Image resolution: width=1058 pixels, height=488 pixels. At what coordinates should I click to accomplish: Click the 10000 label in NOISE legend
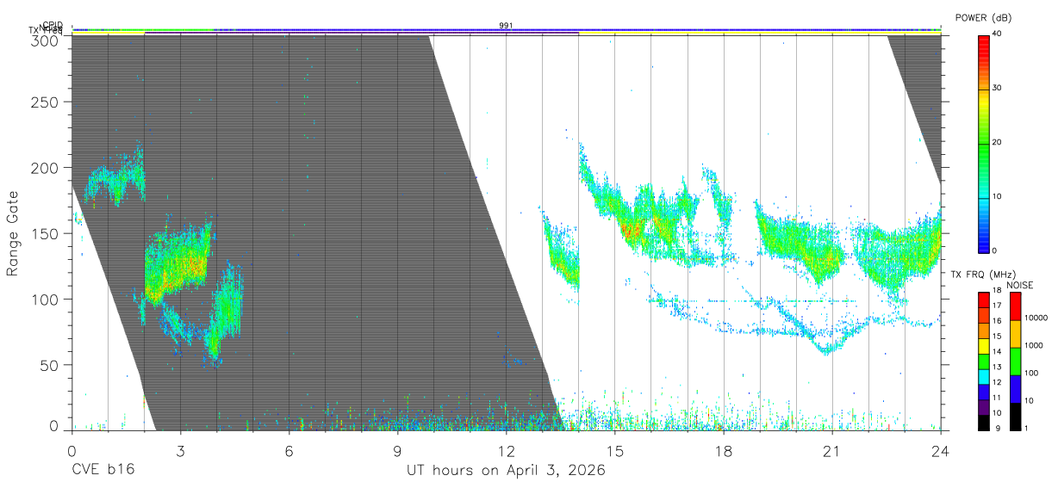[1036, 318]
